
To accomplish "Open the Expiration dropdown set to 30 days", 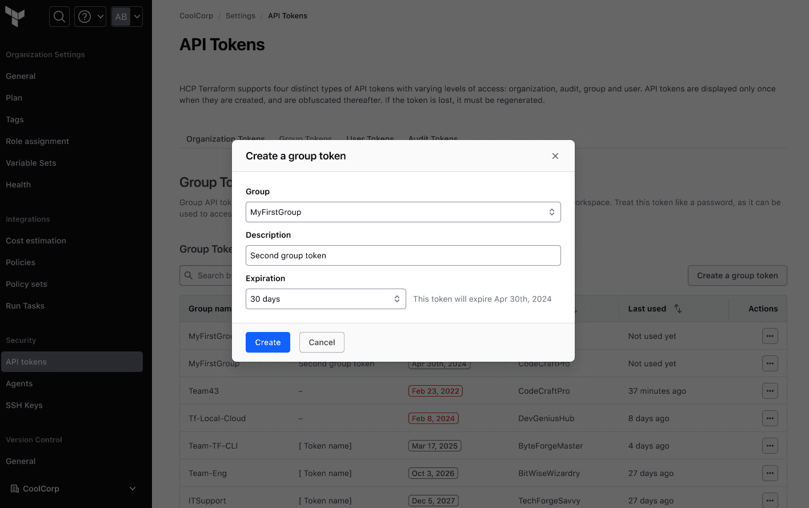I will coord(326,299).
